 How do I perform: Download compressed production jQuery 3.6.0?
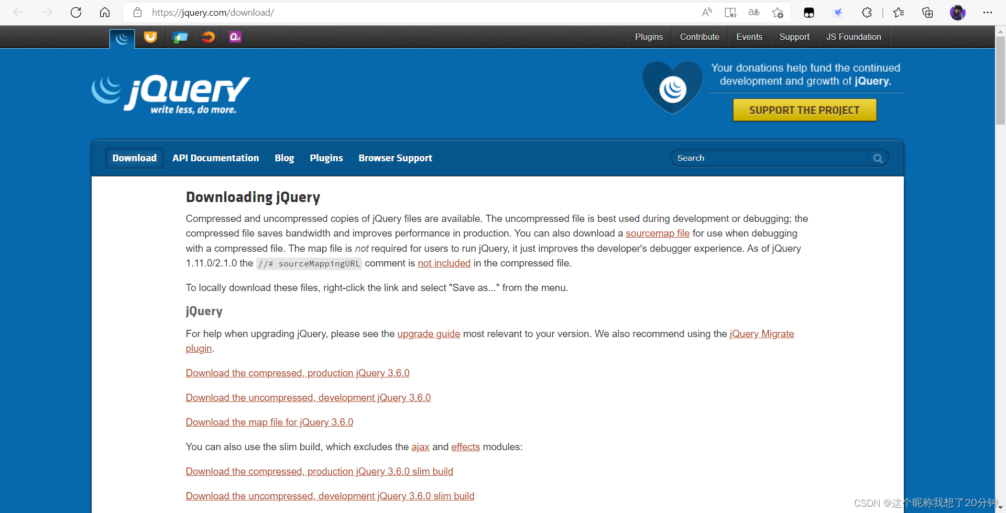coord(298,373)
